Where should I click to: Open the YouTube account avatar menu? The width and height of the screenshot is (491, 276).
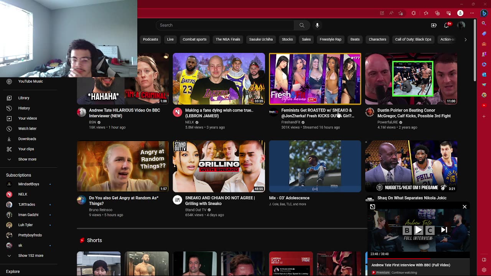(x=461, y=25)
